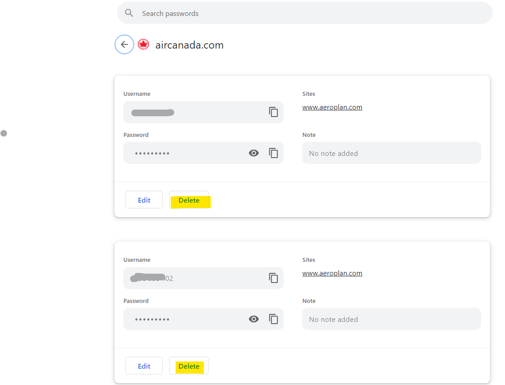The height and width of the screenshot is (385, 505).
Task: Click the Air Canada maple leaf logo
Action: coord(143,45)
